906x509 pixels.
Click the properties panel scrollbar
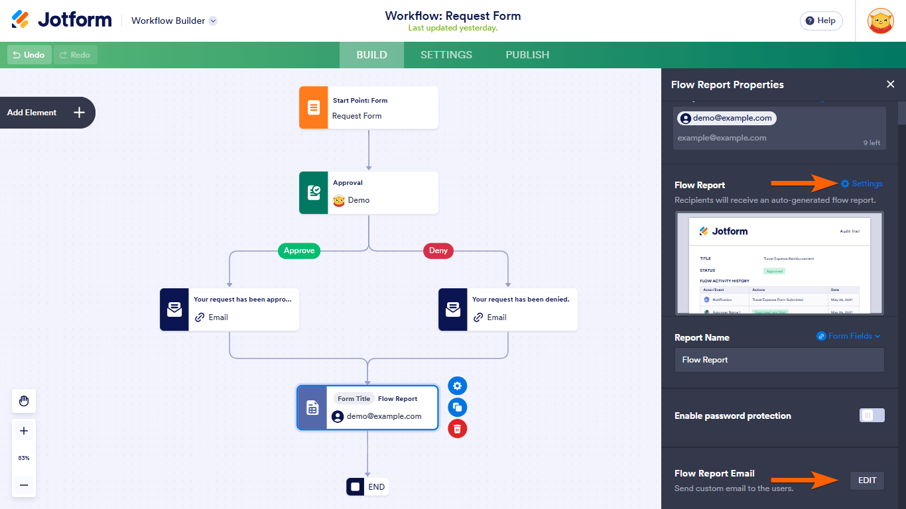(x=902, y=113)
